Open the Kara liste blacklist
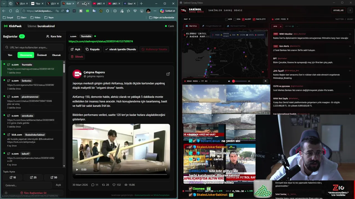The image size is (355, 199). pos(54,36)
